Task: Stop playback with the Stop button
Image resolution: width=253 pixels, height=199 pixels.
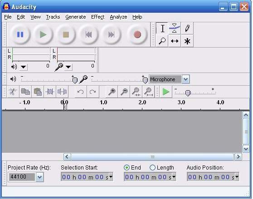Action: point(66,34)
